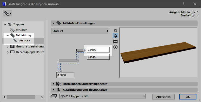Viewport: 201px width, 102px height.
Task: Confirm with the OK button
Action: (x=188, y=97)
